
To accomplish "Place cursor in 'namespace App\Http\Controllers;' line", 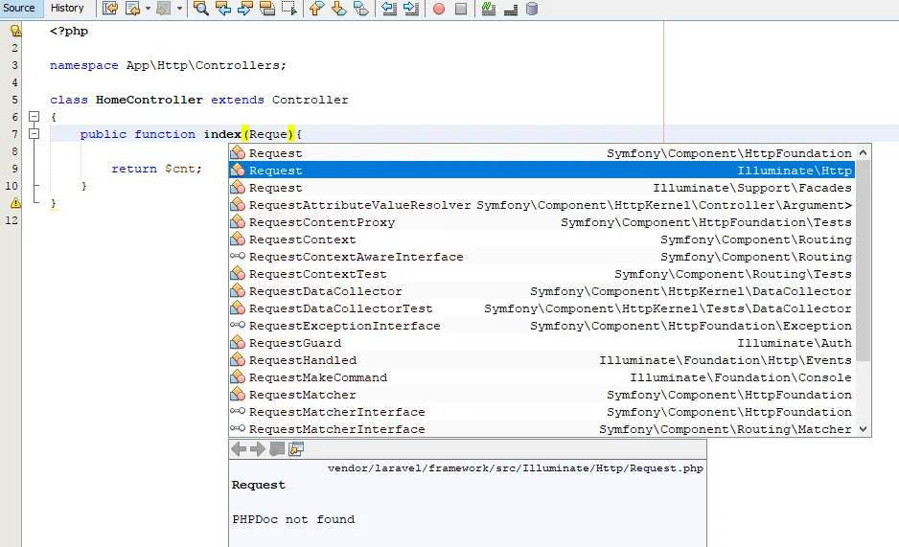I will coord(168,65).
